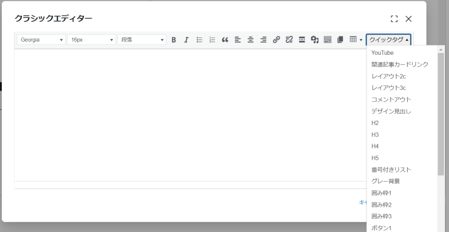Select YouTube from the quick tag list
The height and width of the screenshot is (232, 449).
click(x=382, y=53)
